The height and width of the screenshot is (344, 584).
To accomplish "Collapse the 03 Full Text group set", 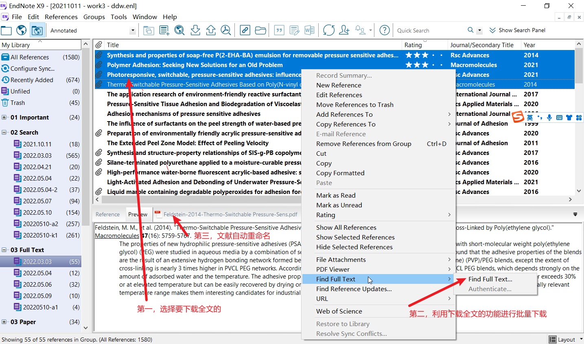I will coord(4,250).
